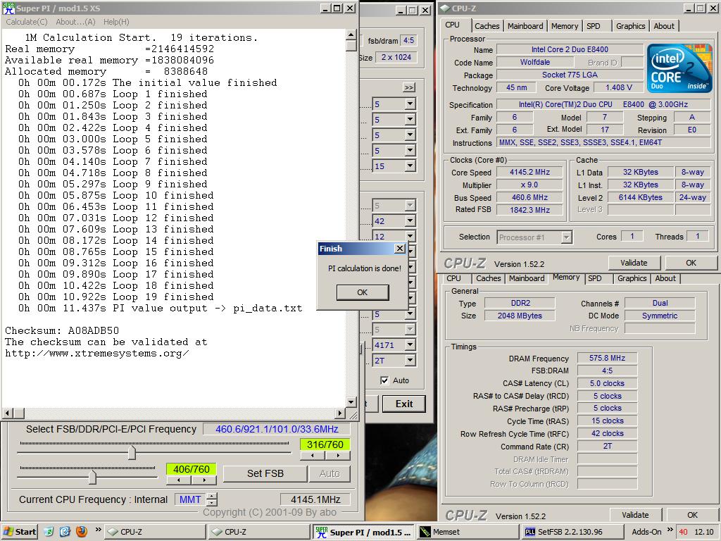The width and height of the screenshot is (721, 541).
Task: Click the Super PI title bar icon
Action: (8, 8)
